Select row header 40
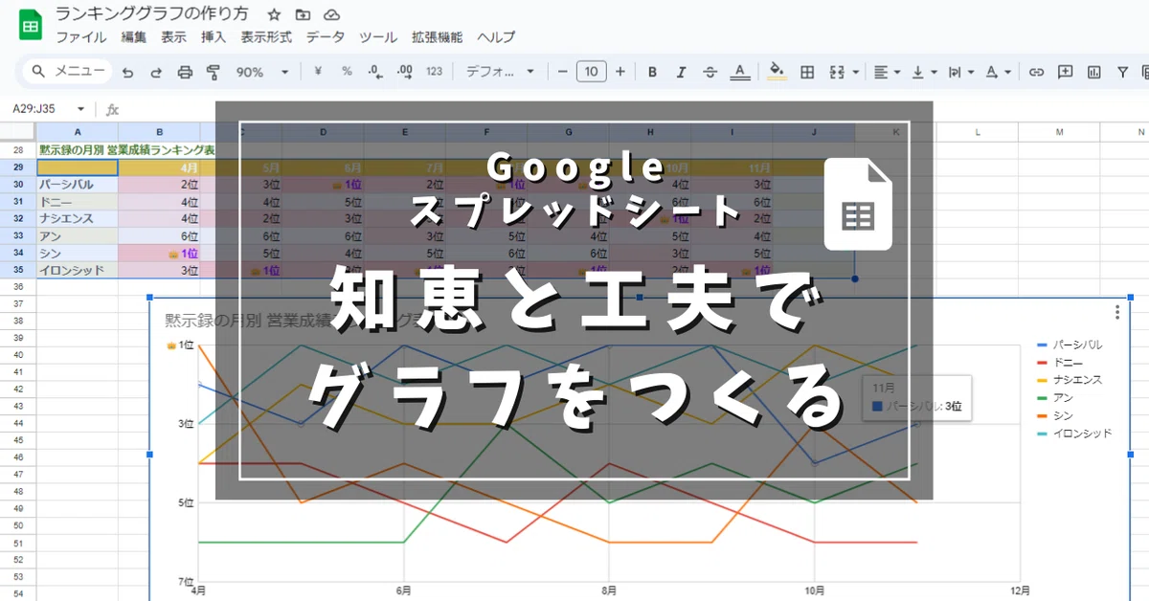This screenshot has height=601, width=1149. coord(17,355)
